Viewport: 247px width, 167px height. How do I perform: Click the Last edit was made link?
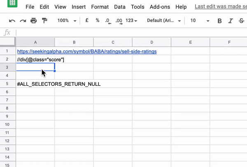click(x=220, y=7)
